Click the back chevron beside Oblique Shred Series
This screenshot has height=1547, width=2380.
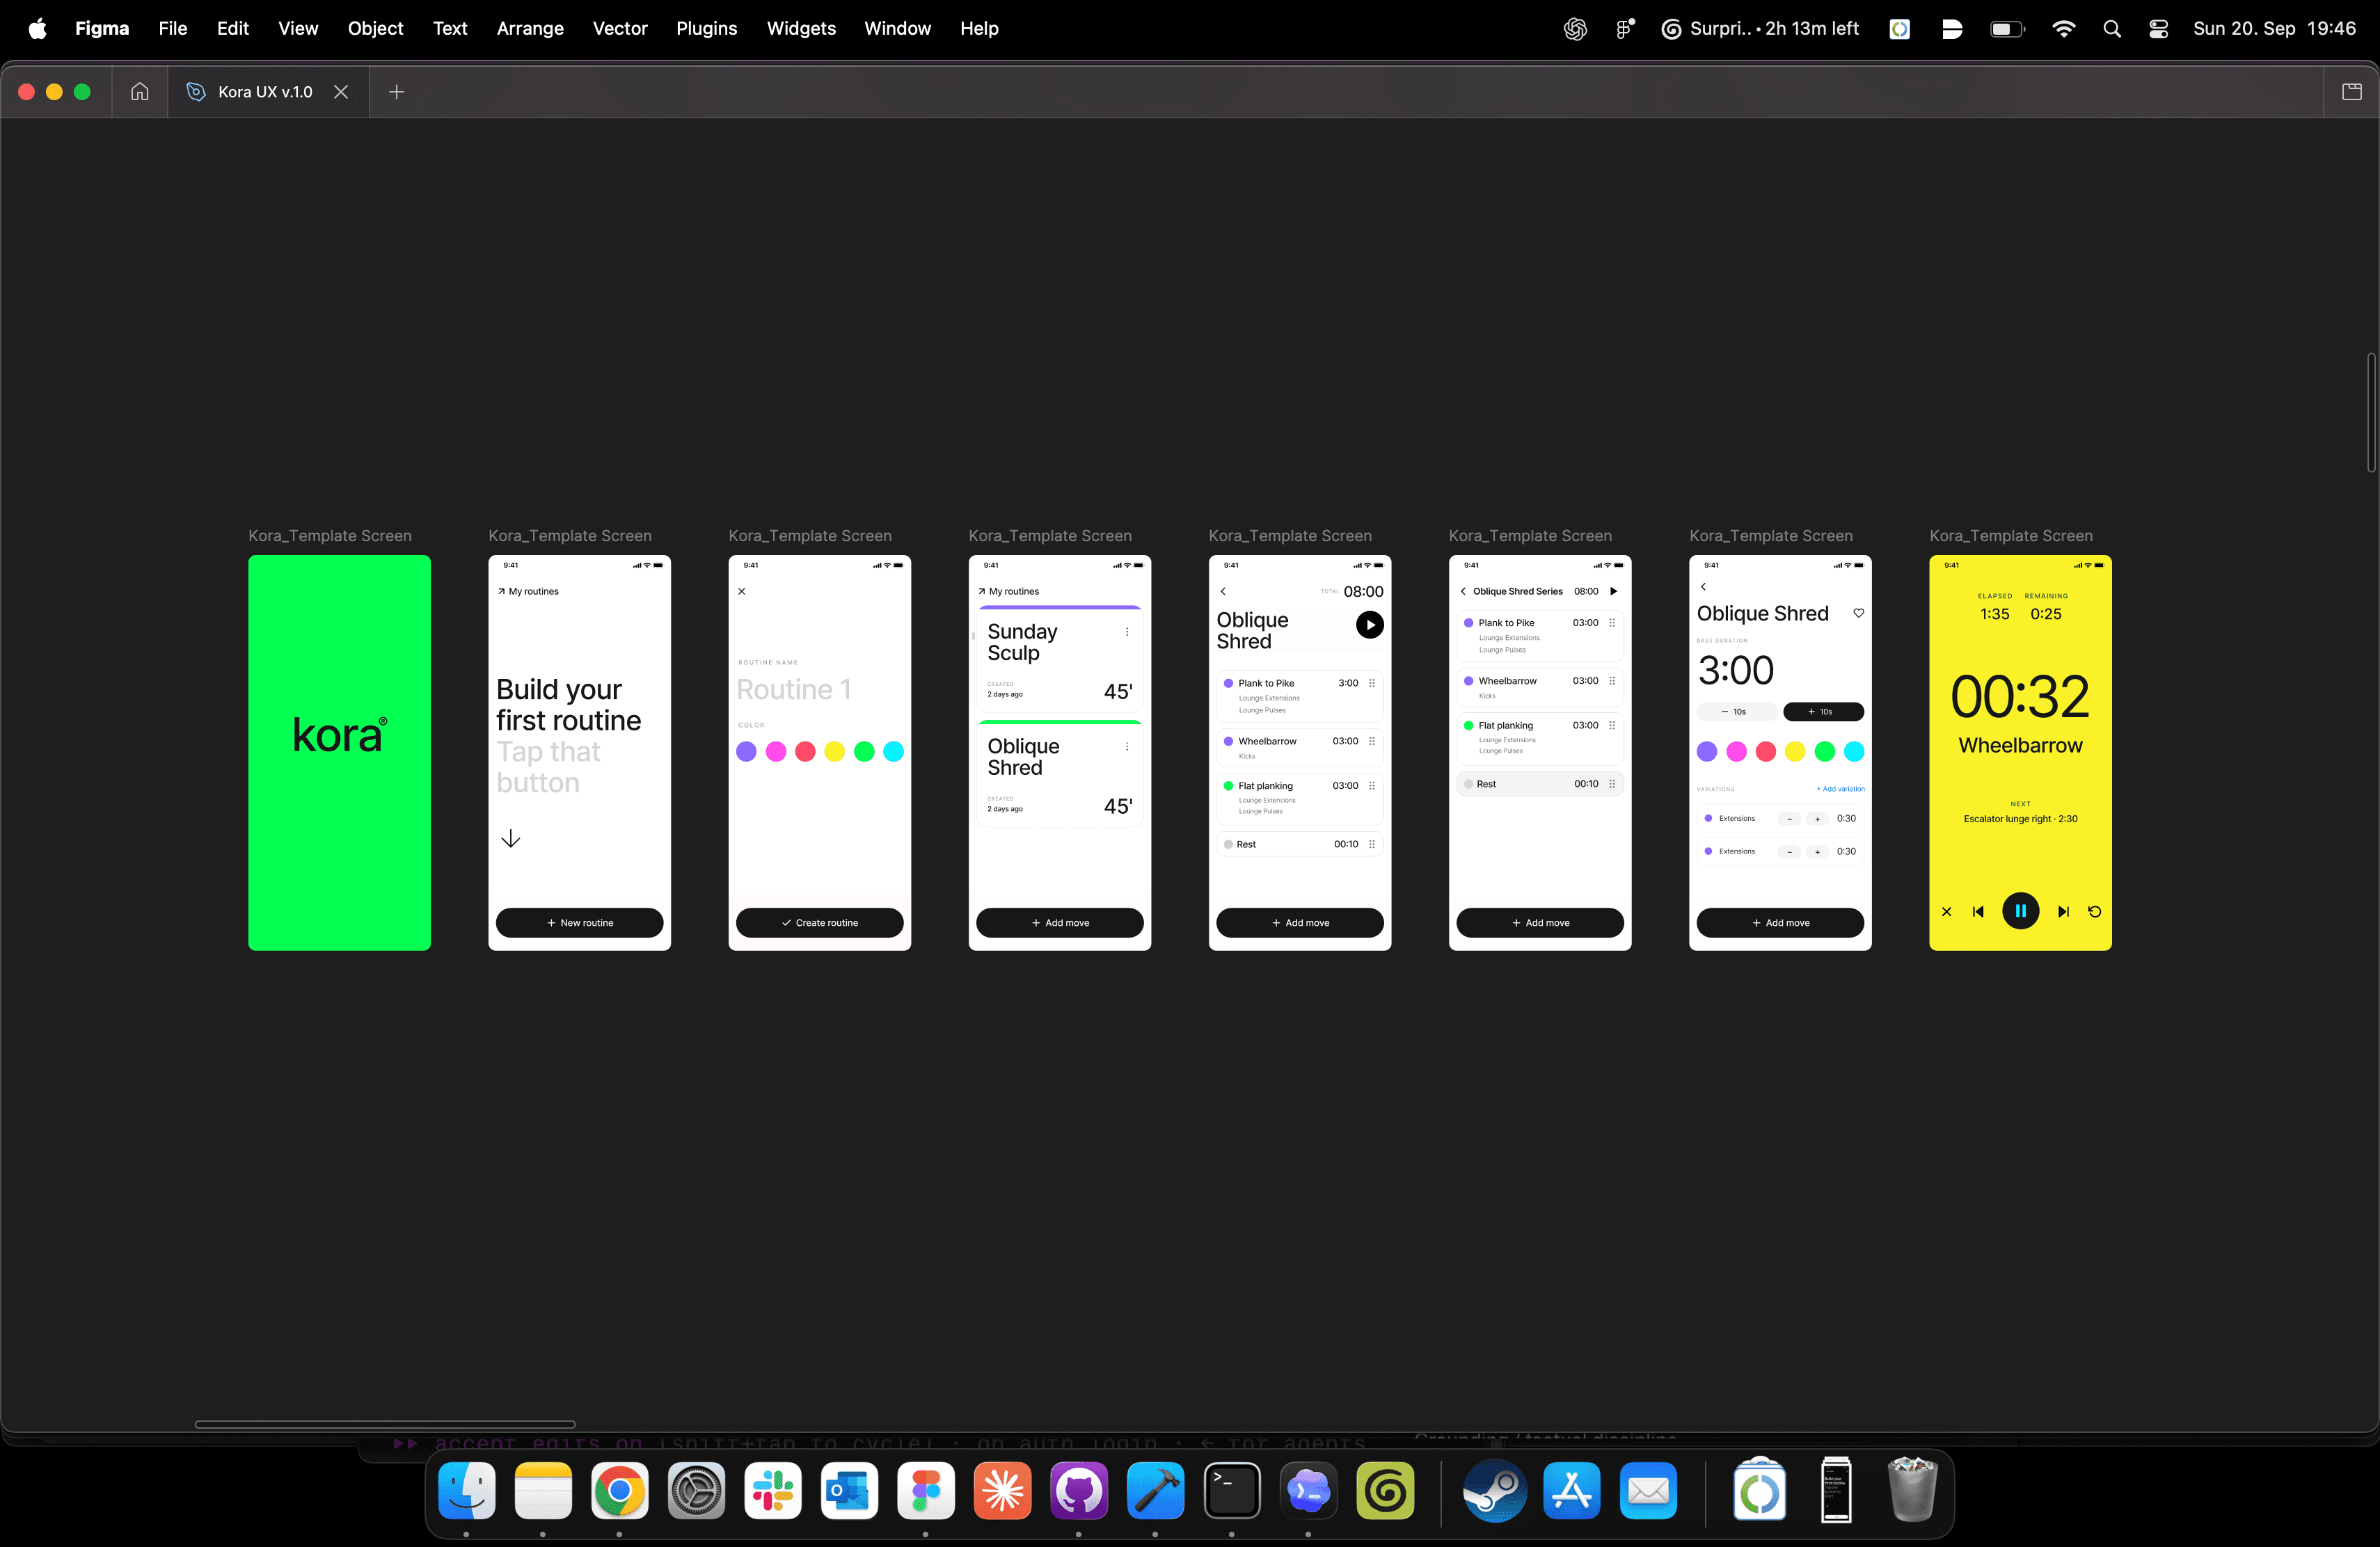point(1463,592)
